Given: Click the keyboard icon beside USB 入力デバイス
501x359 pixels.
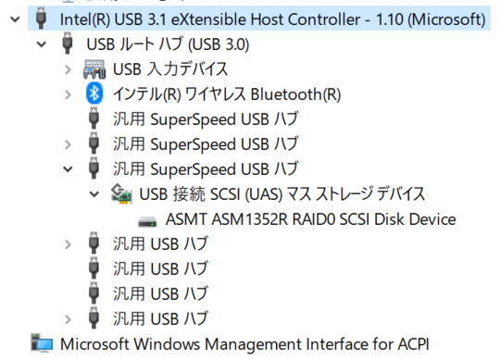Looking at the screenshot, I should [x=94, y=68].
